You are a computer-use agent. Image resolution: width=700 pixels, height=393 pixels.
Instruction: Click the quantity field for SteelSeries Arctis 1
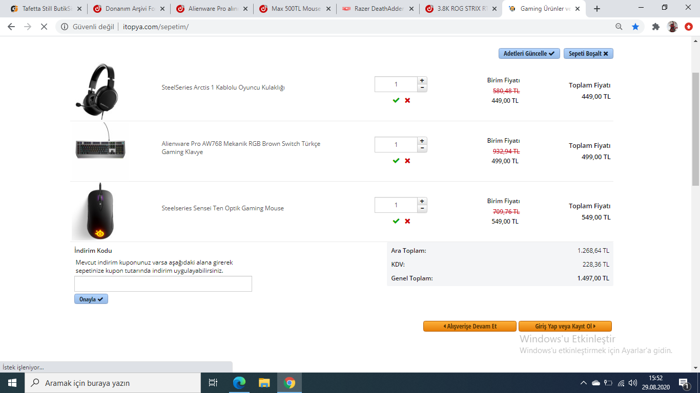click(396, 84)
